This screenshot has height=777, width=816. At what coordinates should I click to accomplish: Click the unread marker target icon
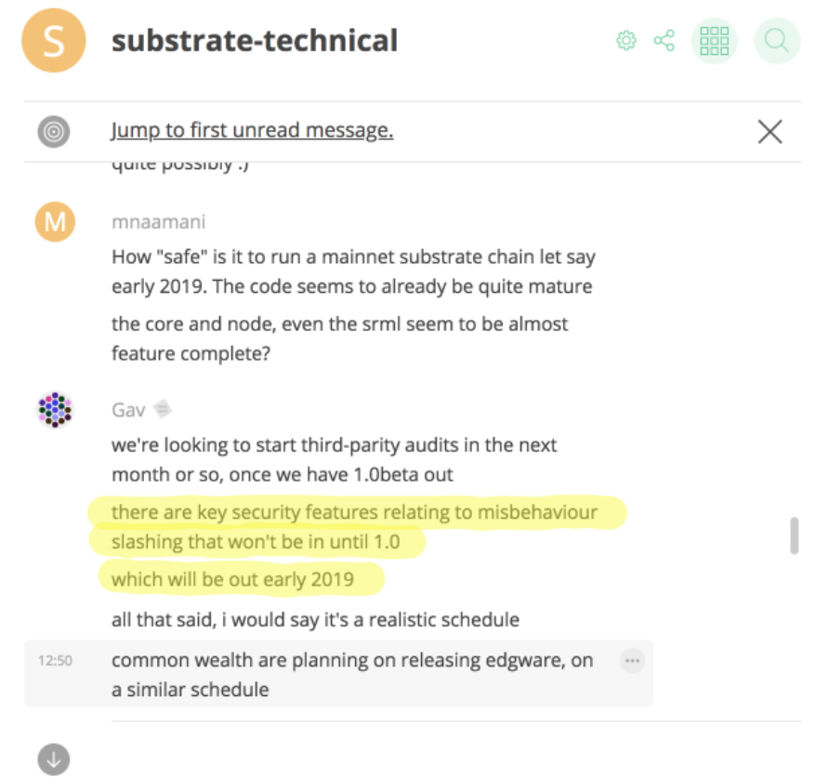pos(54,131)
